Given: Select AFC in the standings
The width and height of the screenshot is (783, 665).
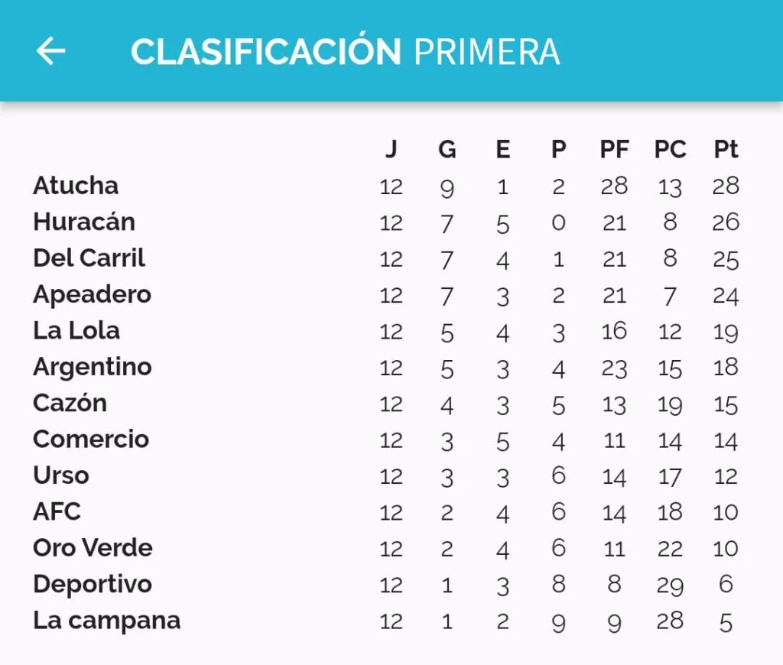Looking at the screenshot, I should coord(57,511).
